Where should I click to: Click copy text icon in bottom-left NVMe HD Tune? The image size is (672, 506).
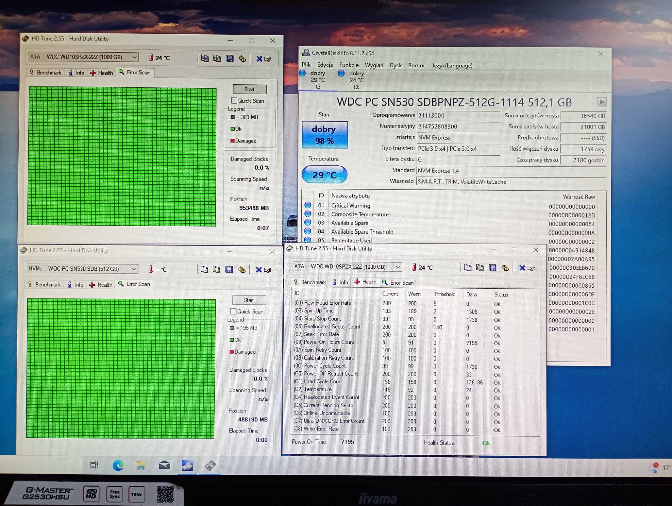coord(204,269)
